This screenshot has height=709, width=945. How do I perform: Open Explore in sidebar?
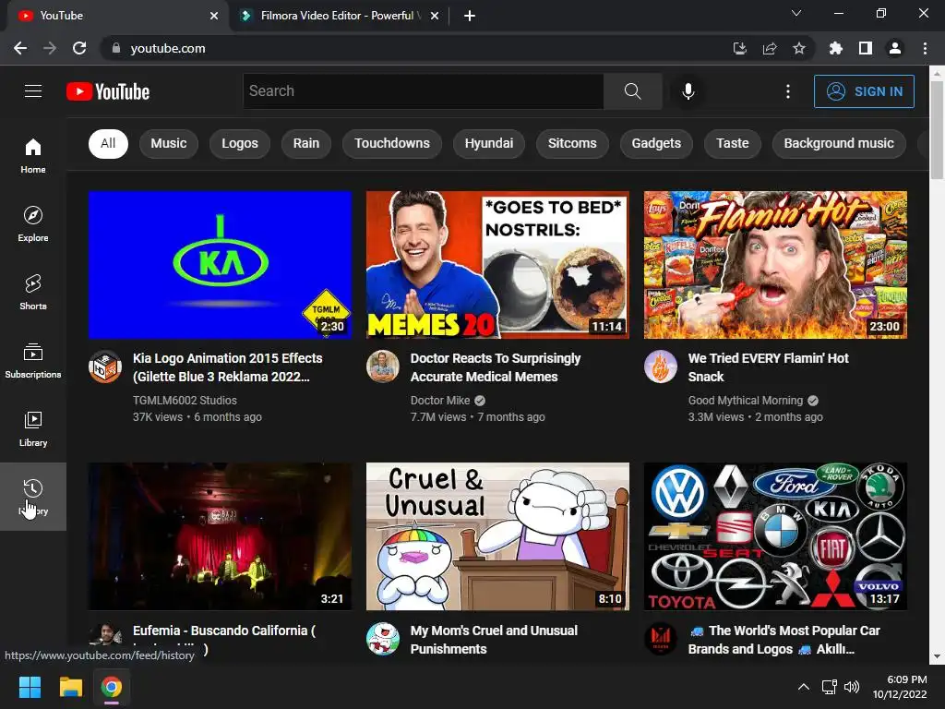[33, 223]
